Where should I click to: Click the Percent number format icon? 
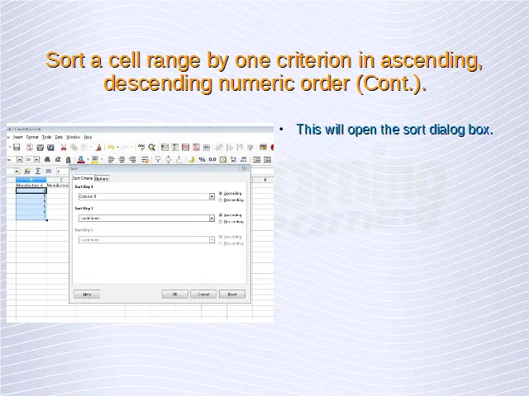[202, 159]
